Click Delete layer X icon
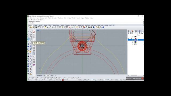Image resolution: width=171 pixels, height=96 pixels. coord(132,33)
